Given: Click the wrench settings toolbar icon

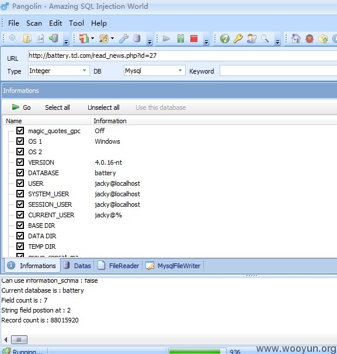Looking at the screenshot, I should pos(124,39).
